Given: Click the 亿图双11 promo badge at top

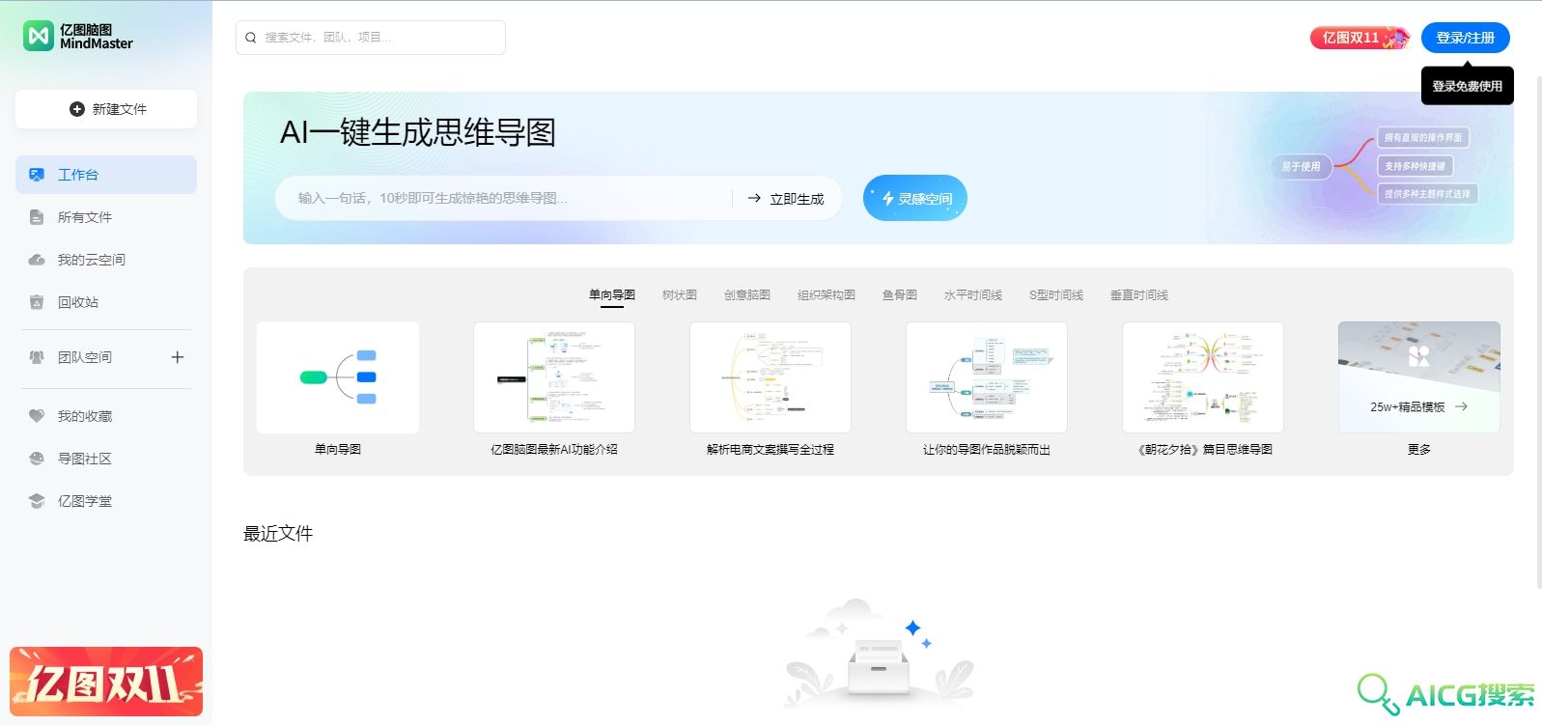Looking at the screenshot, I should (x=1360, y=38).
